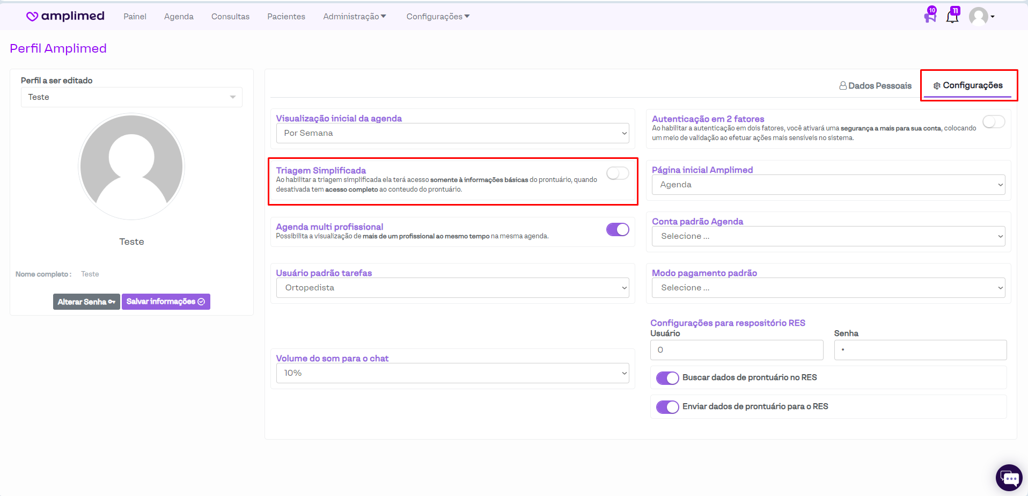Viewport: 1028px width, 496px height.
Task: Click the Salvar informações button
Action: [166, 302]
